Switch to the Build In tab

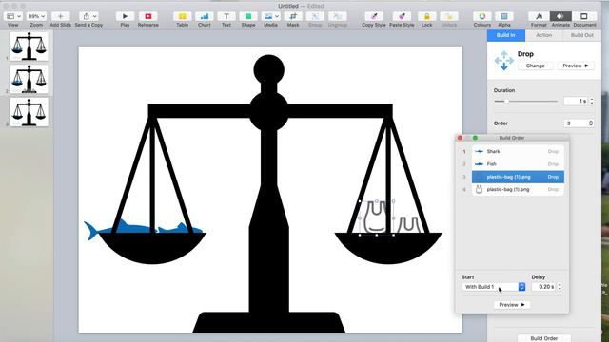(x=506, y=35)
